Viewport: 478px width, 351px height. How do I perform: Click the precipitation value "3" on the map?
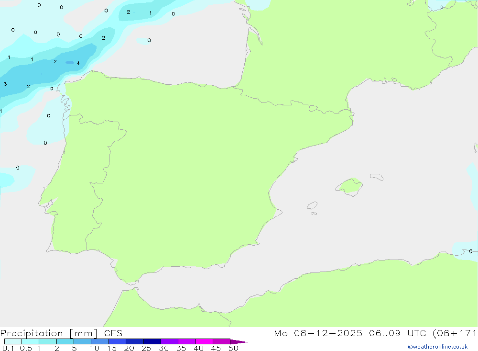pos(5,84)
